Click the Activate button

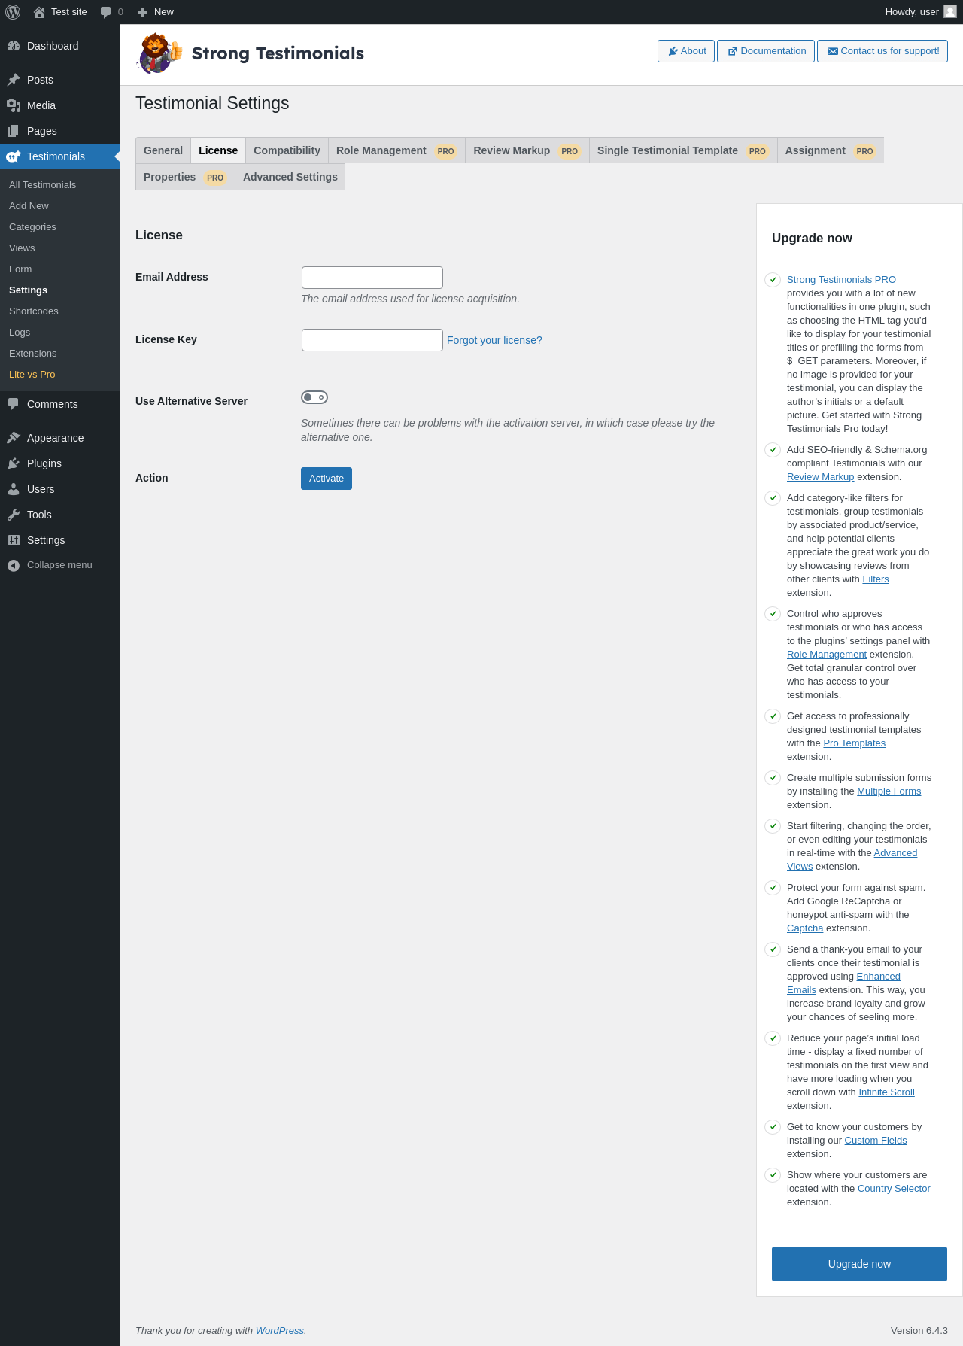tap(327, 479)
